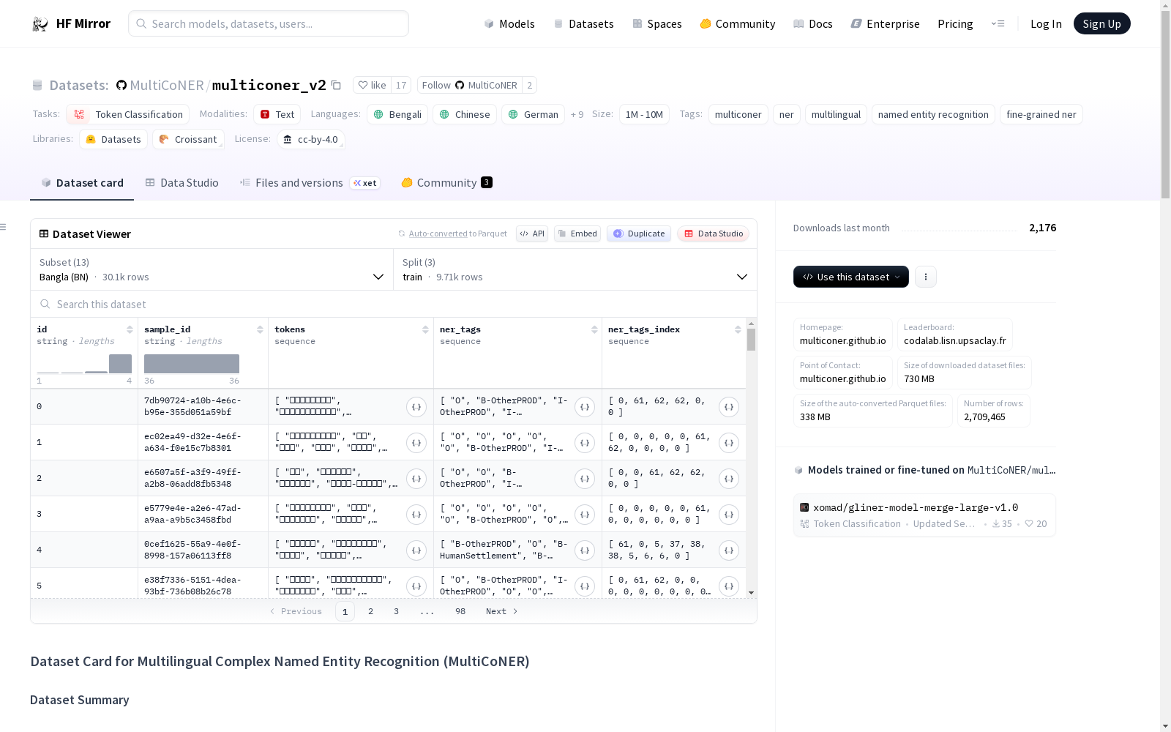Image resolution: width=1171 pixels, height=732 pixels.
Task: Expand ner_tags_index cell in row 2
Action: pyautogui.click(x=729, y=479)
